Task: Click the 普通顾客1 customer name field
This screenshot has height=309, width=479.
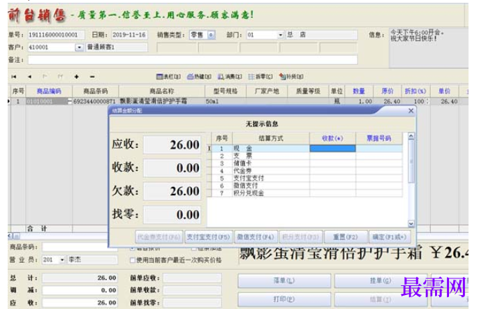Action: tap(117, 47)
